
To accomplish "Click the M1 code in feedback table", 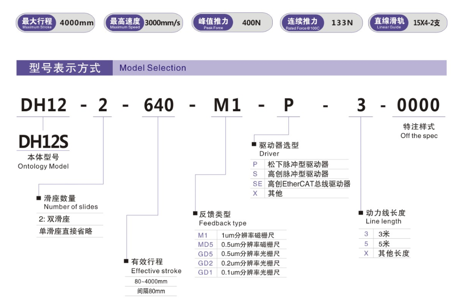I will tap(203, 235).
